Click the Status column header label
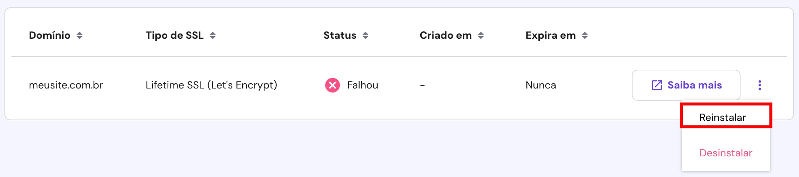Image resolution: width=799 pixels, height=177 pixels. tap(340, 35)
